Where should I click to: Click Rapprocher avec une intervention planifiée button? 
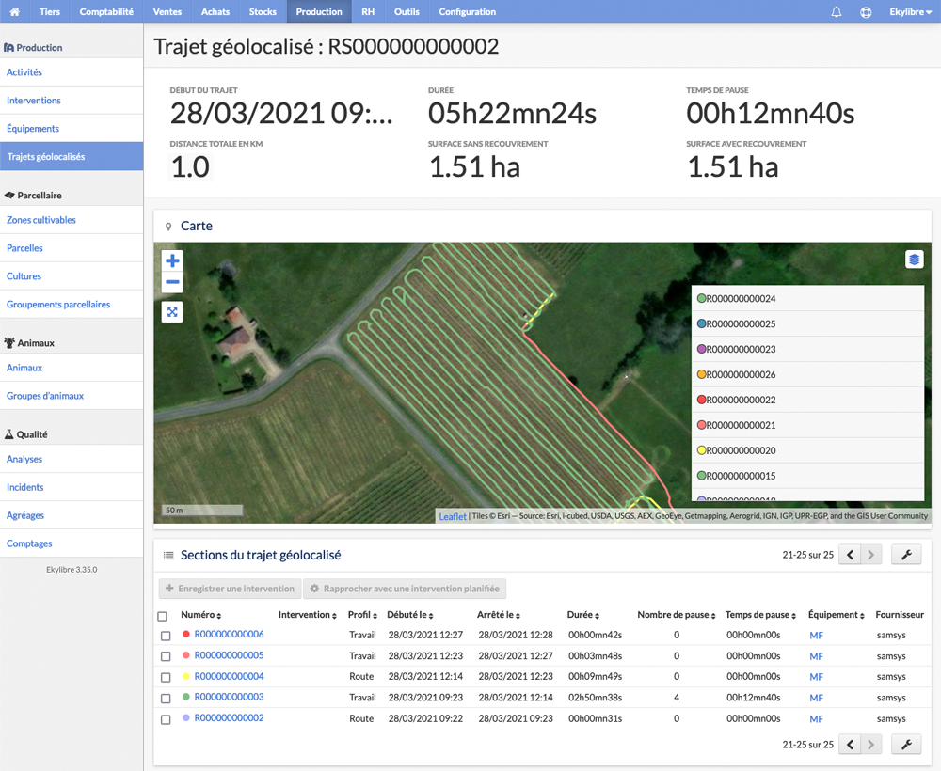coord(405,589)
